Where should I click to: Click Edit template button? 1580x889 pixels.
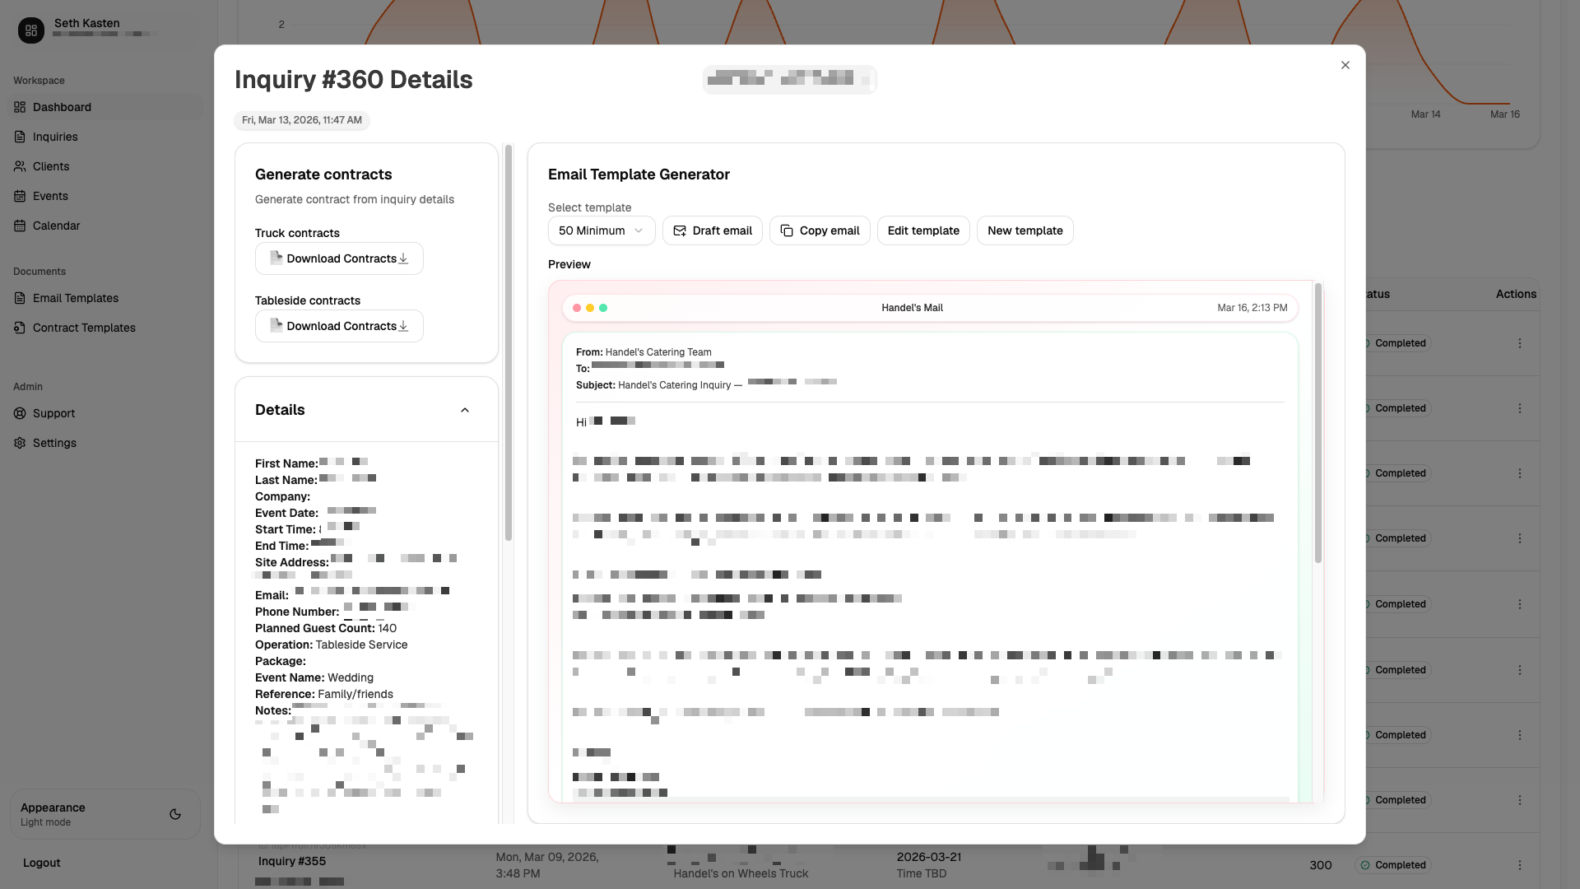(923, 230)
